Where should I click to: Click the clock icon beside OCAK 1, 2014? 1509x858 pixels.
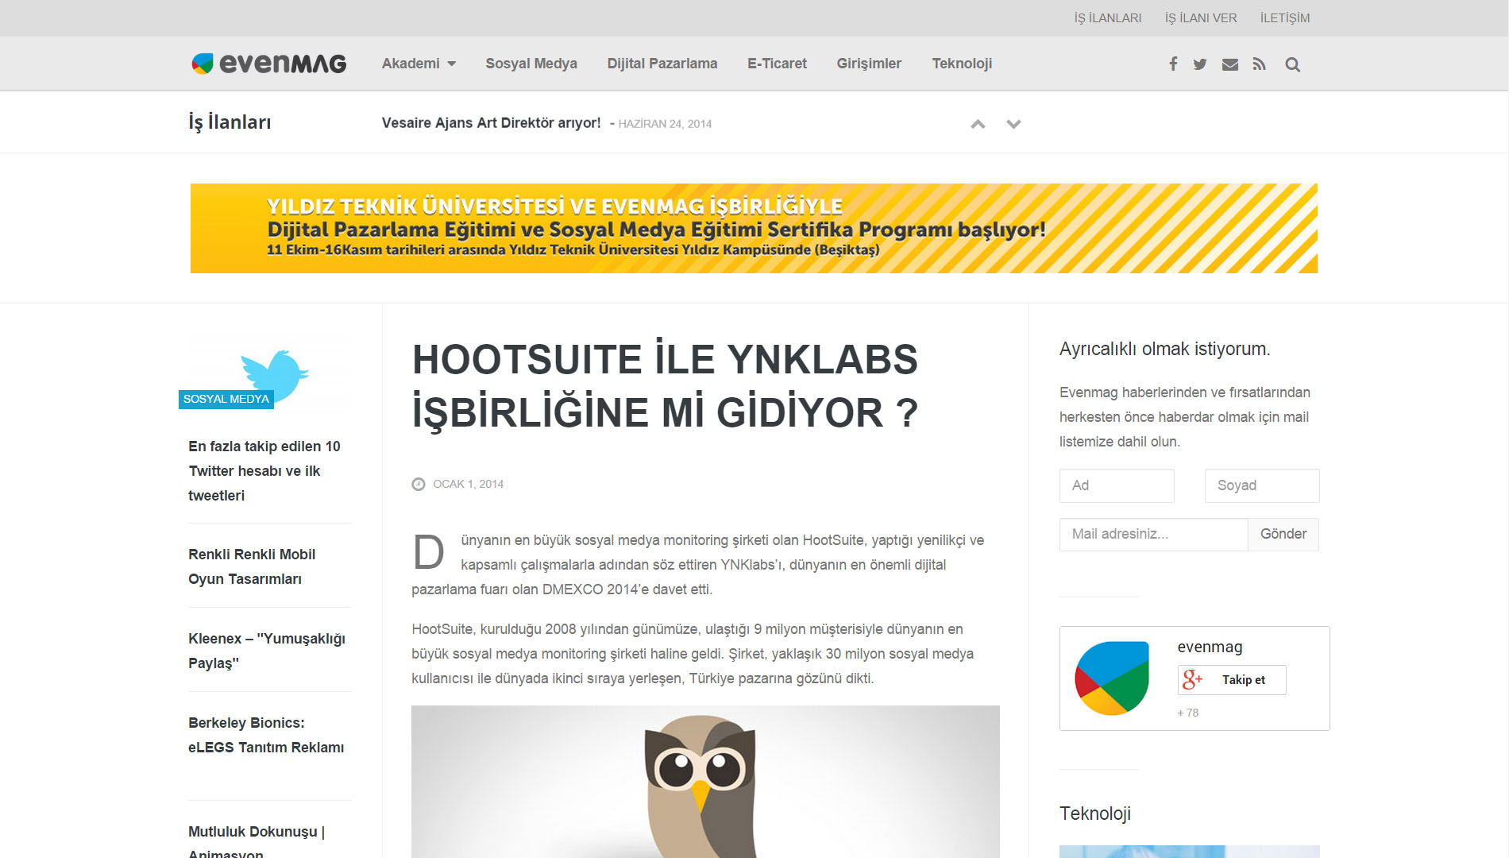coord(419,484)
